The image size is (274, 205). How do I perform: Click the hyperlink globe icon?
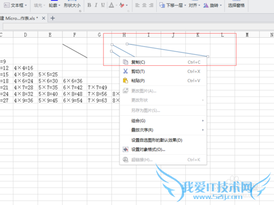click(x=125, y=160)
